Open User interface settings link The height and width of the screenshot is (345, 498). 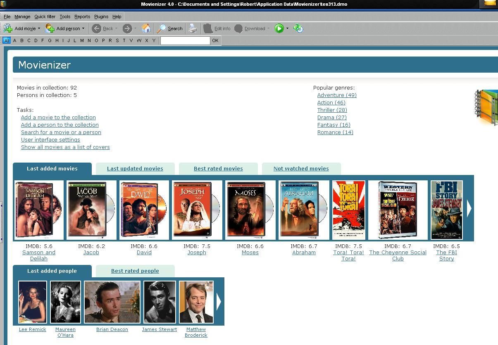click(x=50, y=140)
